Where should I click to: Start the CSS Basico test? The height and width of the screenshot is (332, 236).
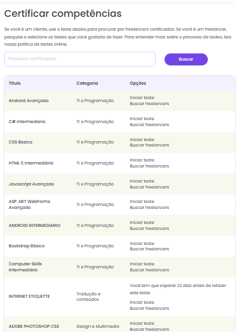[142, 139]
